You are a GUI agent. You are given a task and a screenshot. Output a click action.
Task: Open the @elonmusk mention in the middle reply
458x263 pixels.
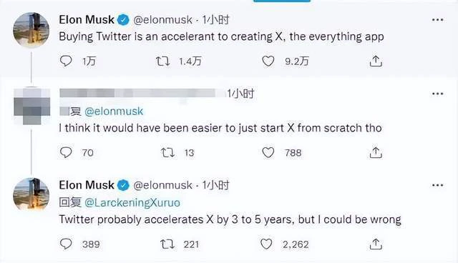coord(114,111)
